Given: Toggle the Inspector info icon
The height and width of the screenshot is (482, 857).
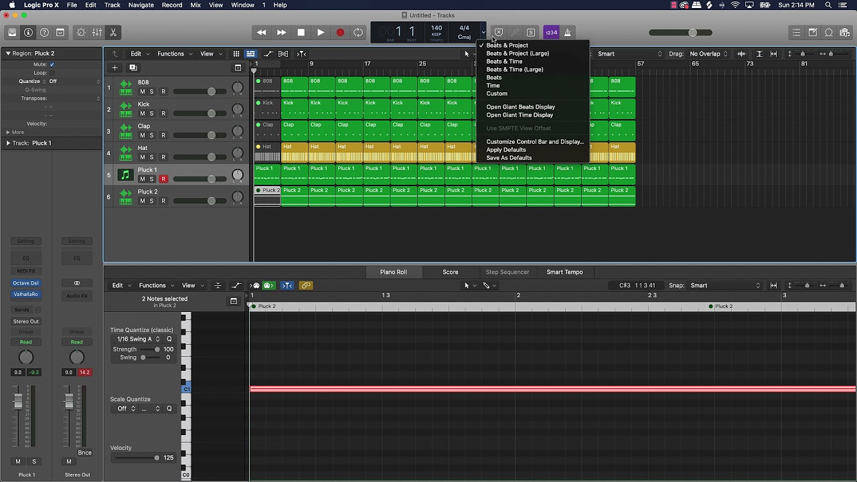Looking at the screenshot, I should pos(28,32).
